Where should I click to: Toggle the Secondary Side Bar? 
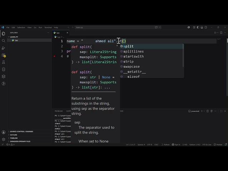[x=206, y=27]
